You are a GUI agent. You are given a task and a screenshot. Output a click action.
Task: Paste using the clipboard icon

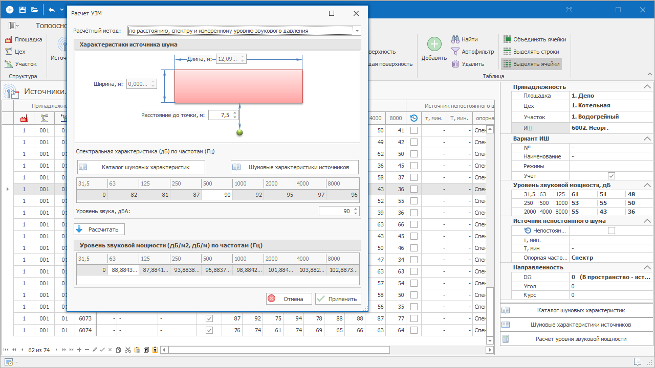[137, 350]
